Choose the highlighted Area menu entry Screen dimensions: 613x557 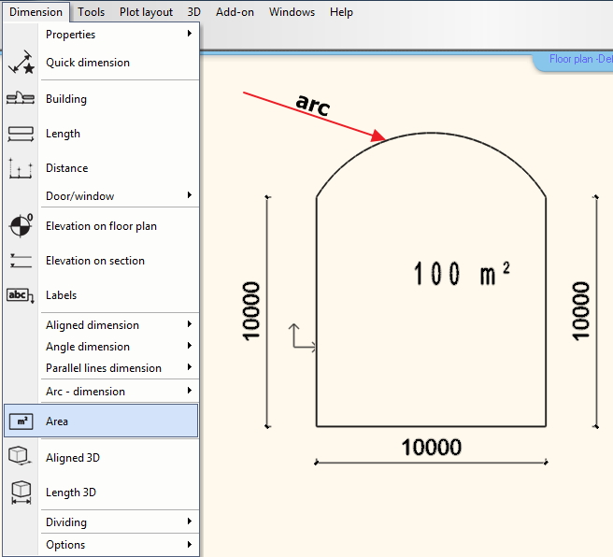(101, 421)
